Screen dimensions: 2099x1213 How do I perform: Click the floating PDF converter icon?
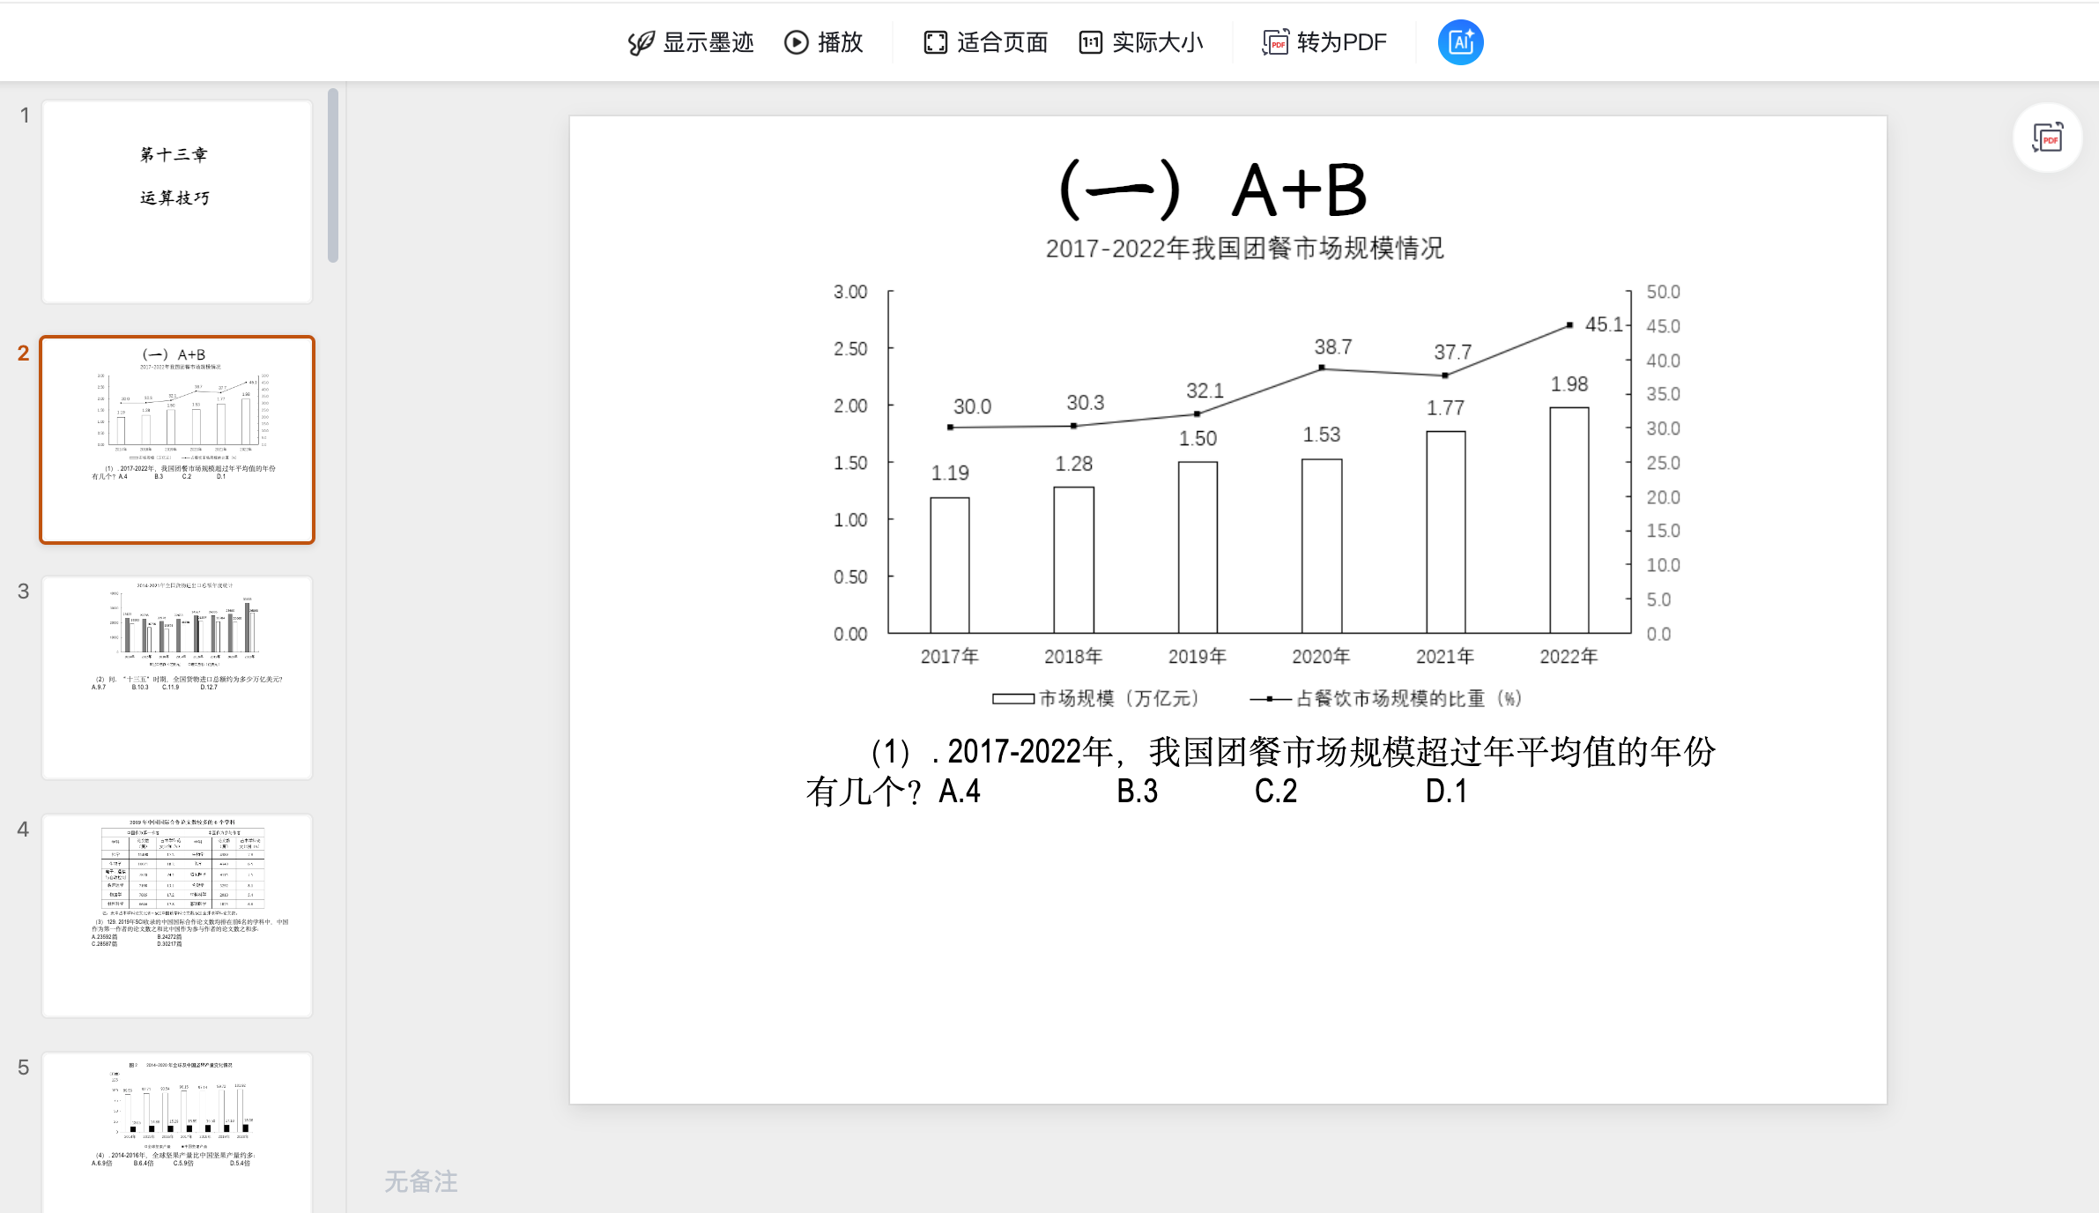click(x=2046, y=138)
